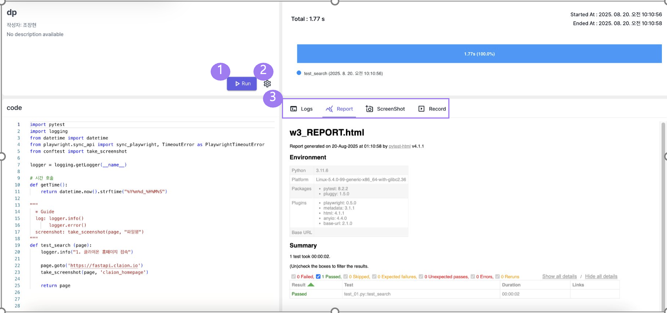Uncheck the 1 Passed filter checkbox

[x=318, y=277]
